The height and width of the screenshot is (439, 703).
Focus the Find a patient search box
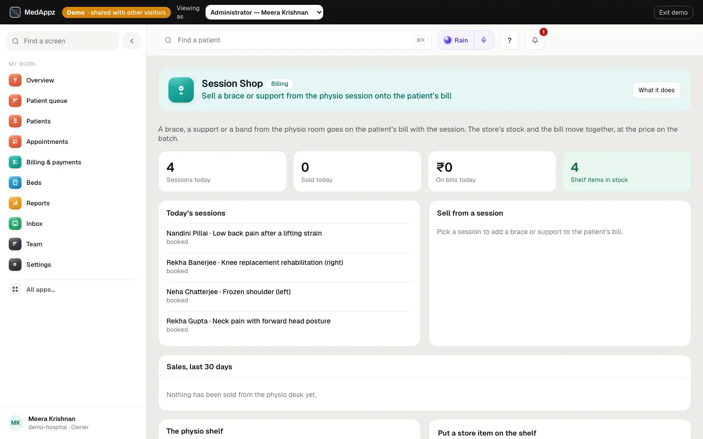coord(295,40)
